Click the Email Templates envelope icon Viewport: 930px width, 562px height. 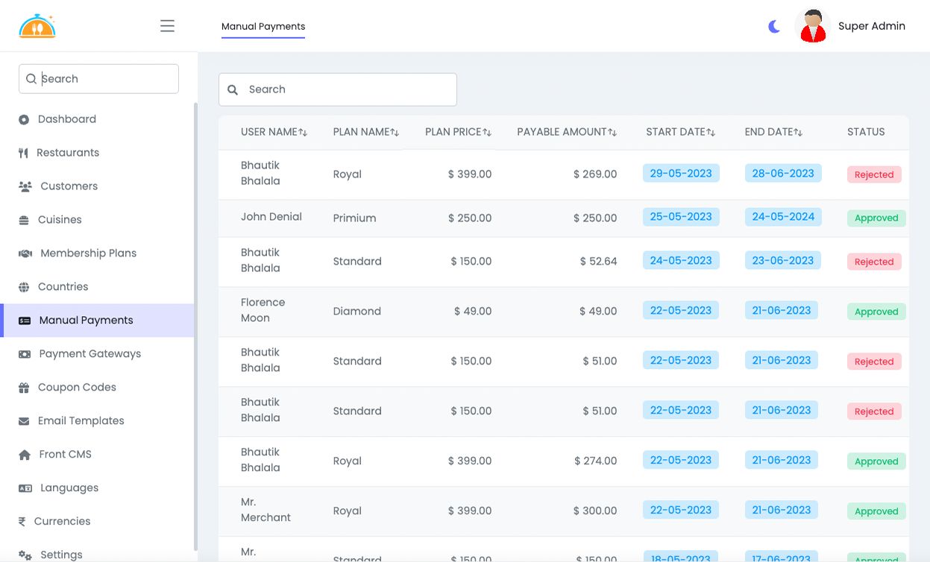coord(24,421)
